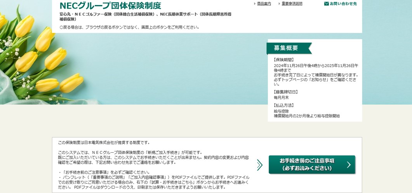The height and width of the screenshot is (193, 412).
Task: Click the envelope icon beside お問い合わせ先
Action: (x=326, y=4)
